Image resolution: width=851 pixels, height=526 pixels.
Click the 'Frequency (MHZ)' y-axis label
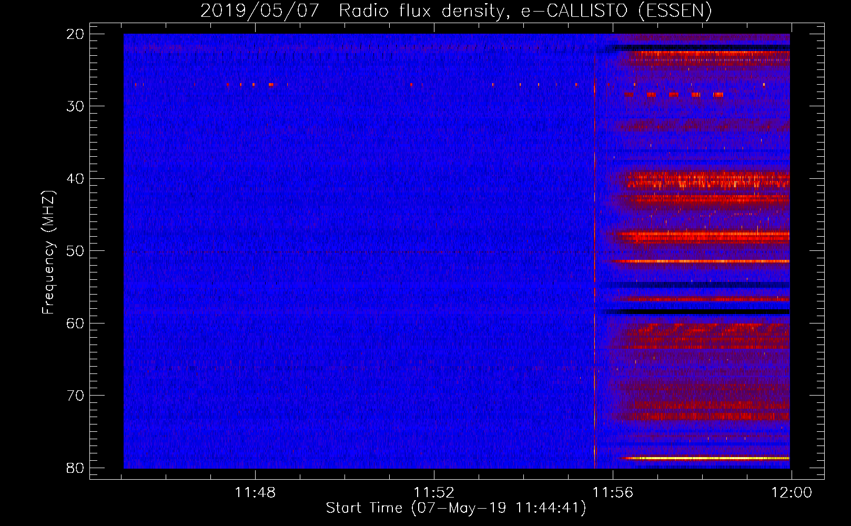point(48,252)
